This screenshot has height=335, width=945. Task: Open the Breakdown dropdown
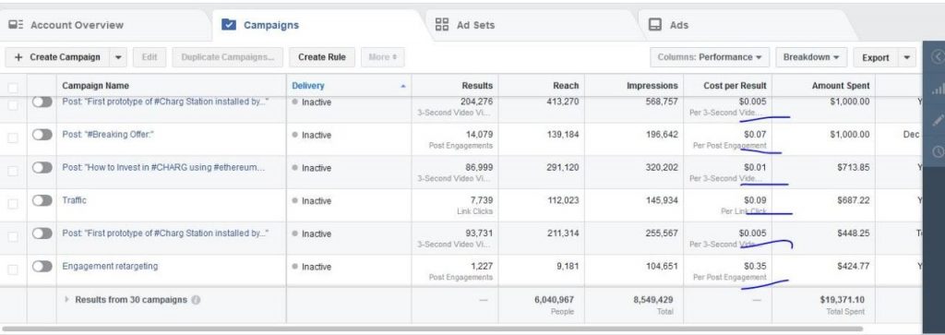pos(811,57)
